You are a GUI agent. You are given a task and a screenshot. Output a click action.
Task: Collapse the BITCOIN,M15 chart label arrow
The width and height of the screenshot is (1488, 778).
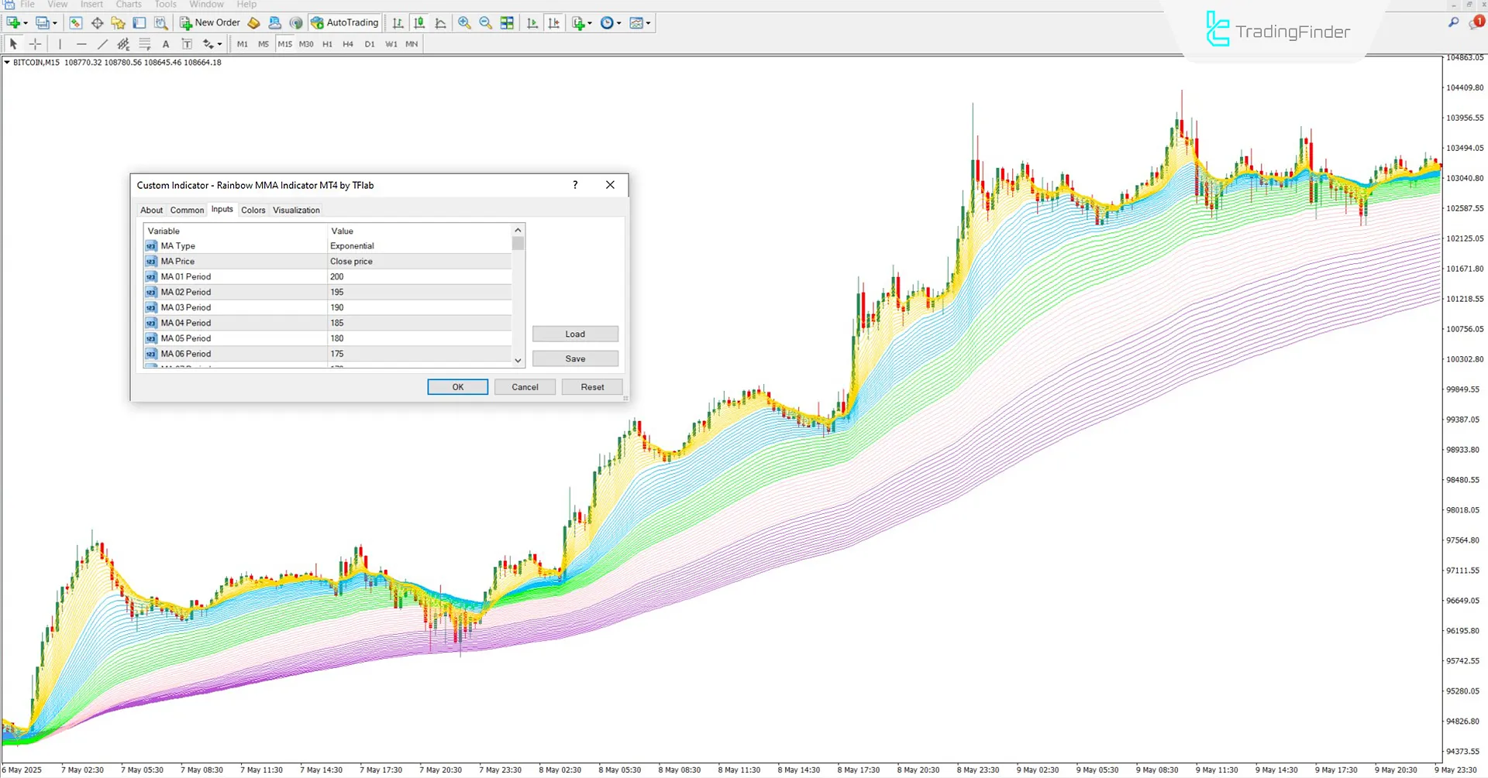tap(5, 63)
